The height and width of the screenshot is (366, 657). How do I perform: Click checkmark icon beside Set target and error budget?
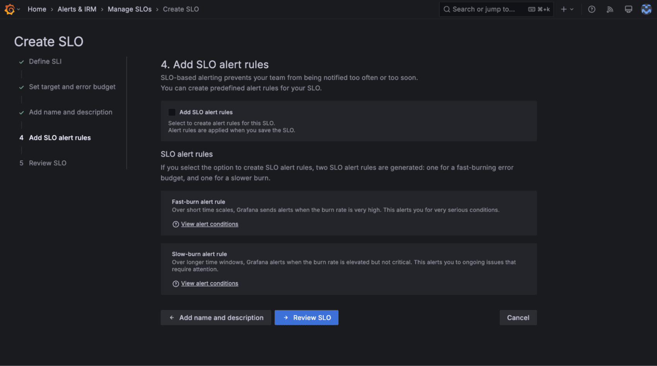22,87
